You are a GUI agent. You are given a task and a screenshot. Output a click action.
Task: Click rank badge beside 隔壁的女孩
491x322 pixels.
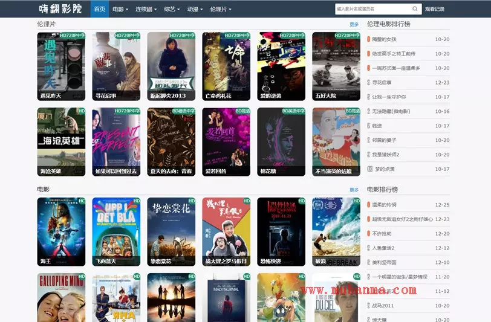(369, 39)
